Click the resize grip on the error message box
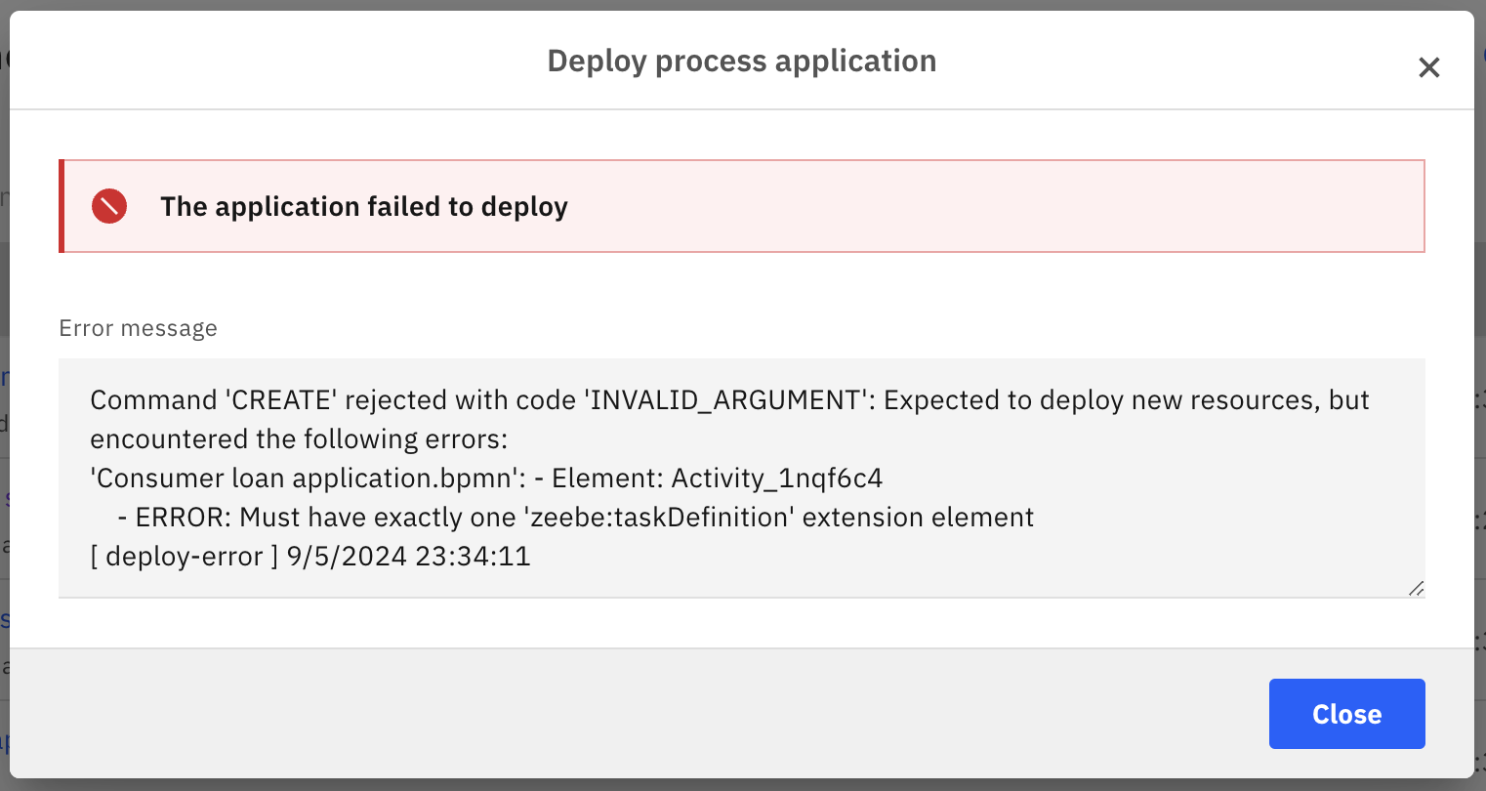 (x=1417, y=588)
